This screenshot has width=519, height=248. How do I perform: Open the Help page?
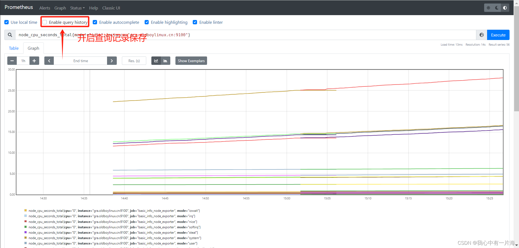94,8
